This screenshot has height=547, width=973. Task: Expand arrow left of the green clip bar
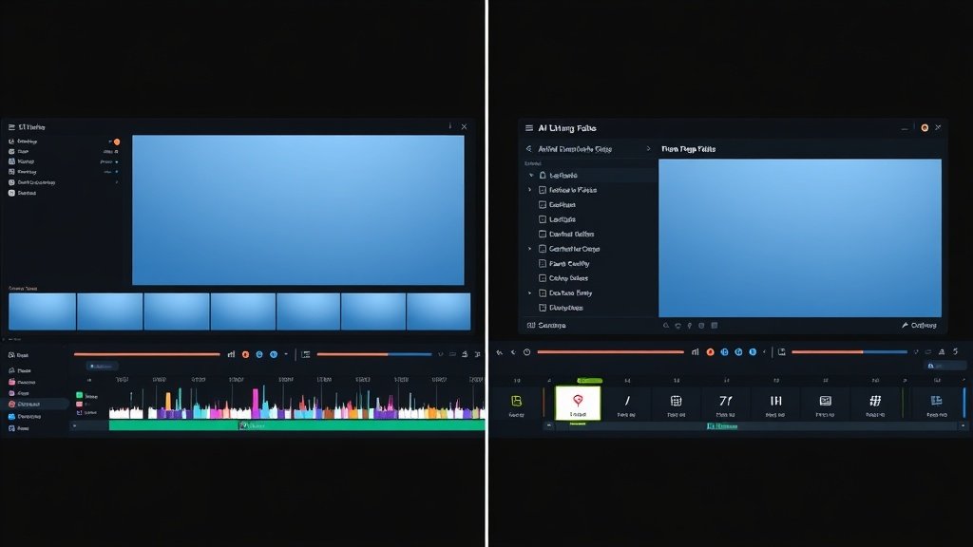point(75,425)
